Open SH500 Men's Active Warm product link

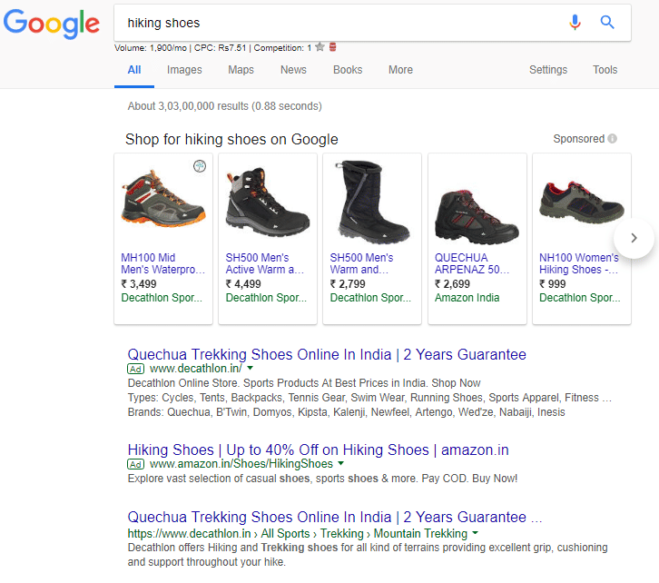265,263
